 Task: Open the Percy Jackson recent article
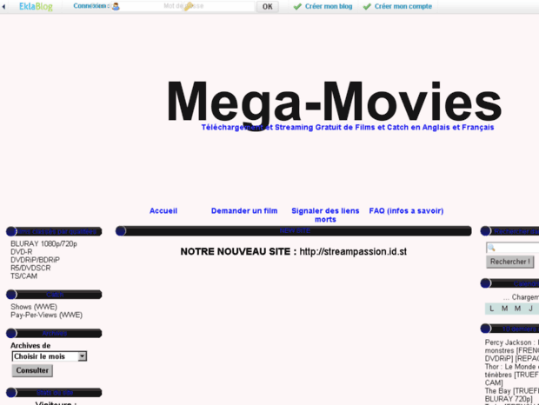(x=512, y=350)
